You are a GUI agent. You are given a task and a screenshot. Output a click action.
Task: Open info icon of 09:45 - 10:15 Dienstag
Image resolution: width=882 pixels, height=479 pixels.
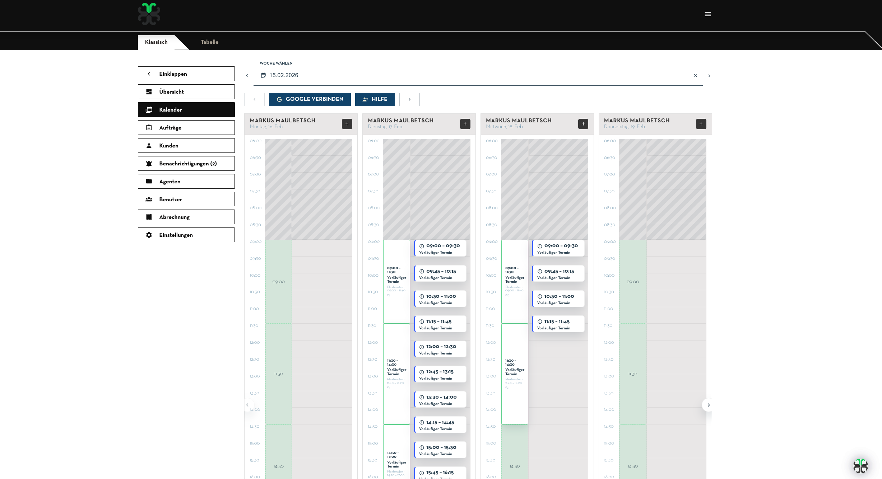[422, 272]
